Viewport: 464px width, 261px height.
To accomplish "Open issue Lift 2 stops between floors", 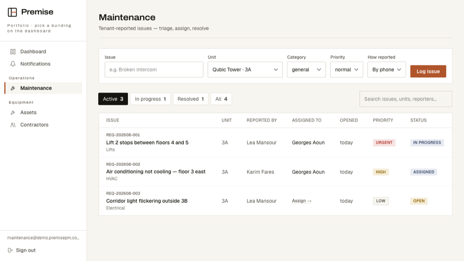I will 147,142.
